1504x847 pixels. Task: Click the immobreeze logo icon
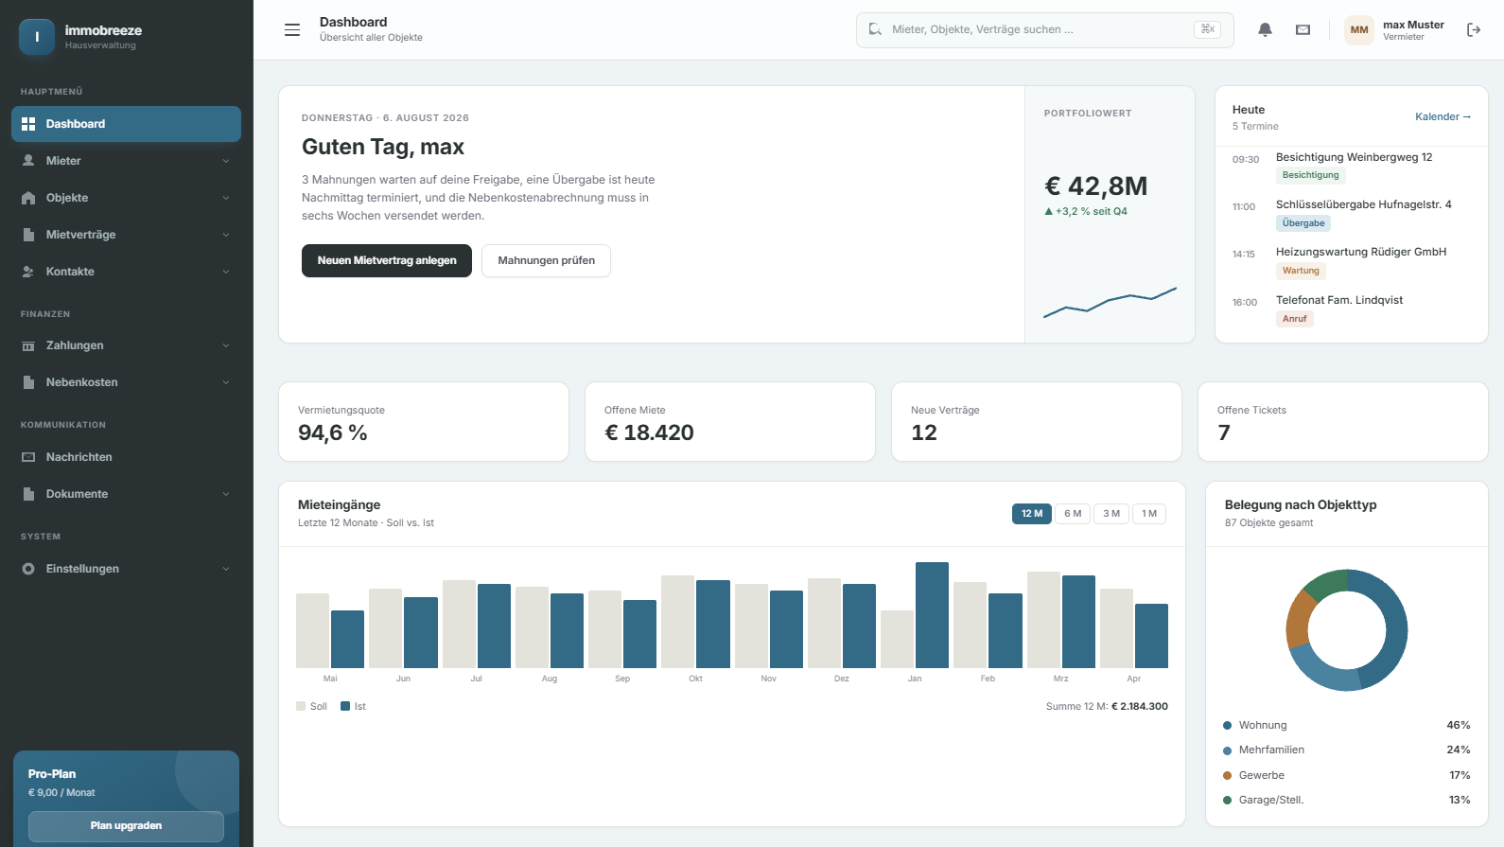37,37
